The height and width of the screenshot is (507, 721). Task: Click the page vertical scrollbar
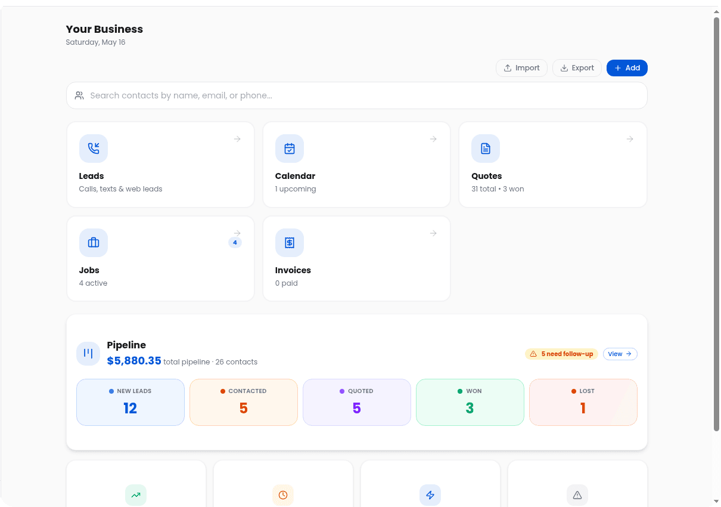716,224
